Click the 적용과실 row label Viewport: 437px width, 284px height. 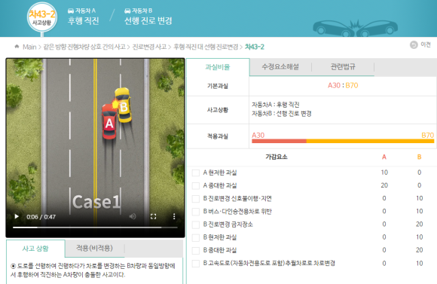pyautogui.click(x=218, y=136)
